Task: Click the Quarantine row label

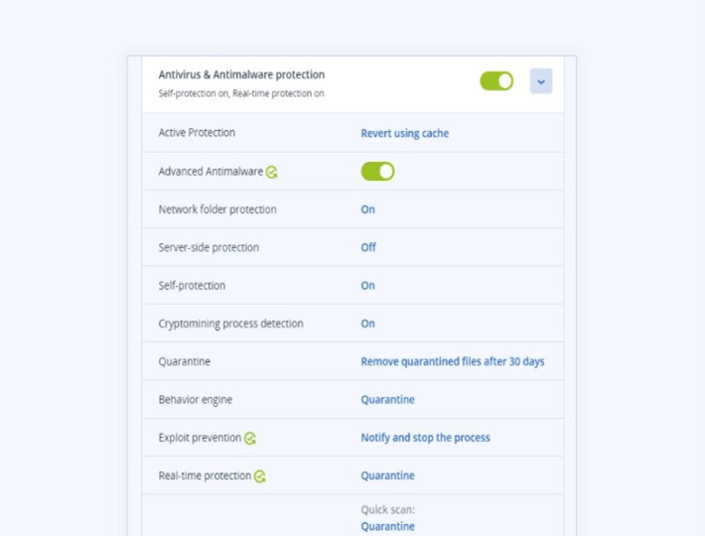Action: coord(185,361)
